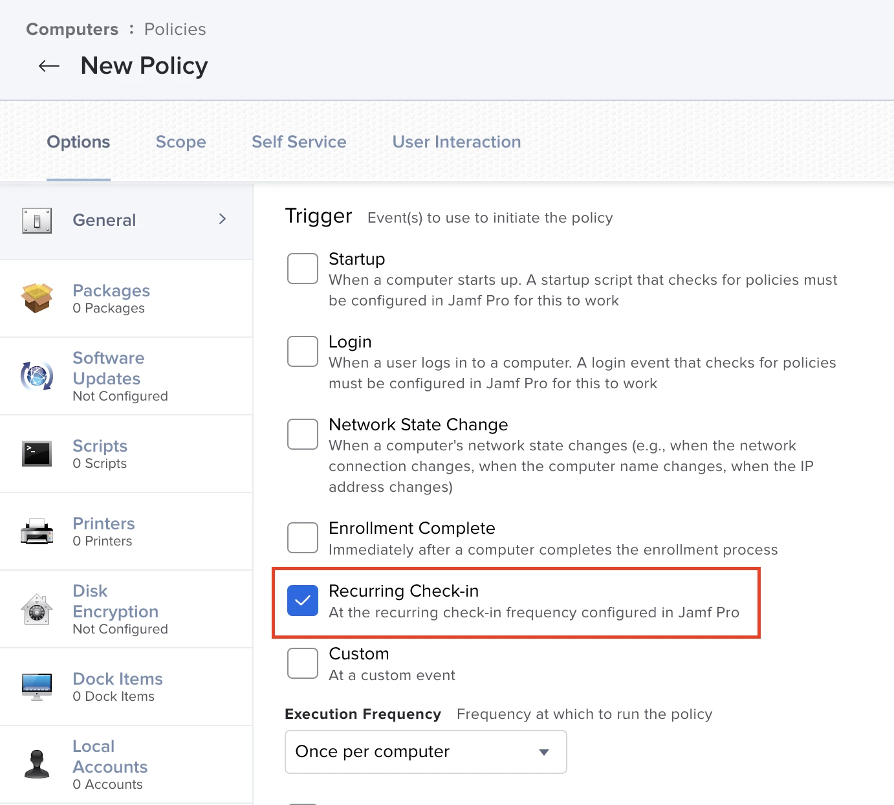
Task: Expand the General section chevron
Action: click(x=223, y=219)
